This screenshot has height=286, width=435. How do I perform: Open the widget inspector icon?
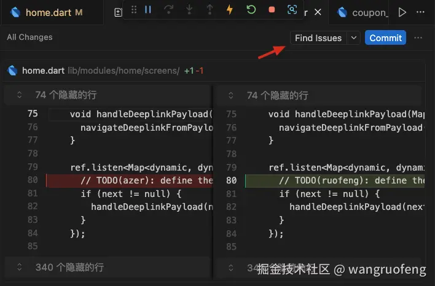[x=292, y=10]
